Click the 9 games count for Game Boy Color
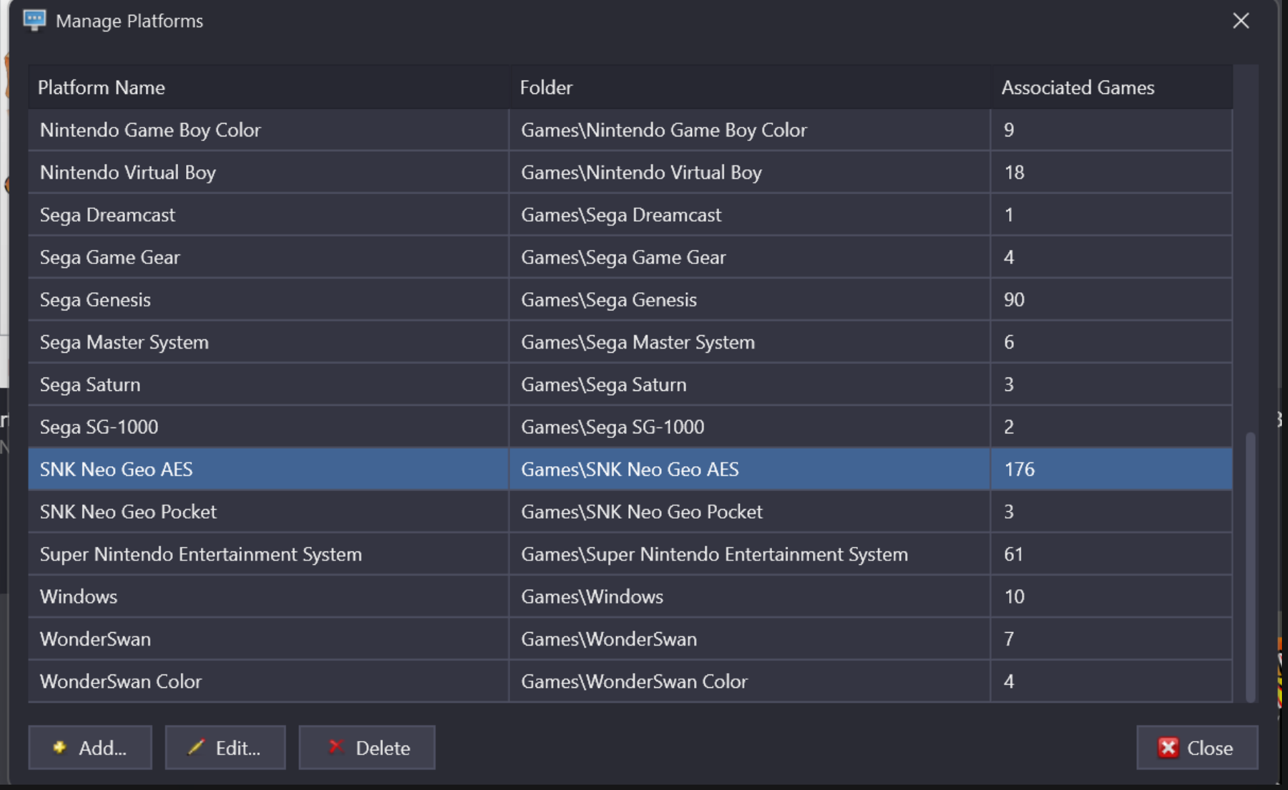 point(1111,130)
